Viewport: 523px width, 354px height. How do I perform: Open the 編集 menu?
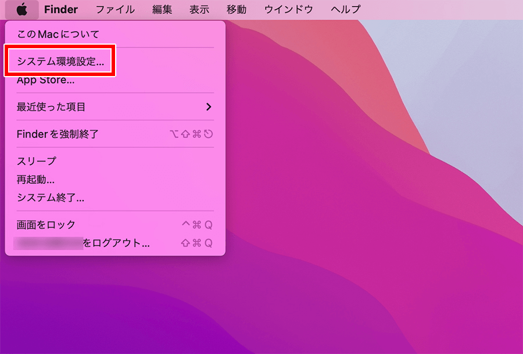coord(162,9)
